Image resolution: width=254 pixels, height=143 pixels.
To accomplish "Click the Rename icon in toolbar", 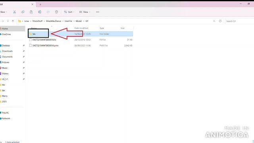I will tap(40, 12).
